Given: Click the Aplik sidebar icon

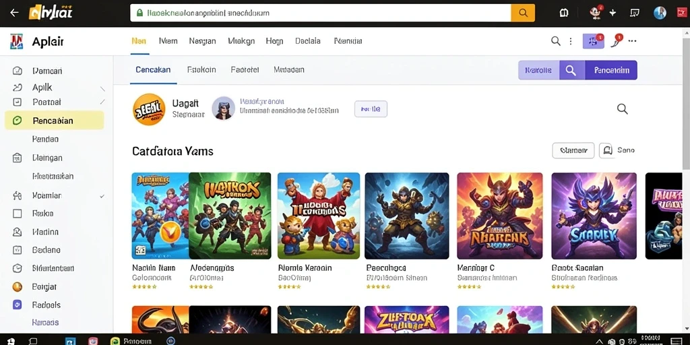Looking at the screenshot, I should (17, 87).
